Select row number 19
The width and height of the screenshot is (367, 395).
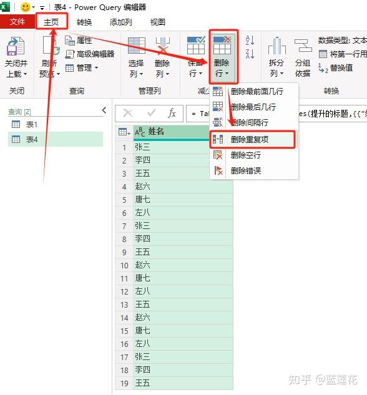124,383
